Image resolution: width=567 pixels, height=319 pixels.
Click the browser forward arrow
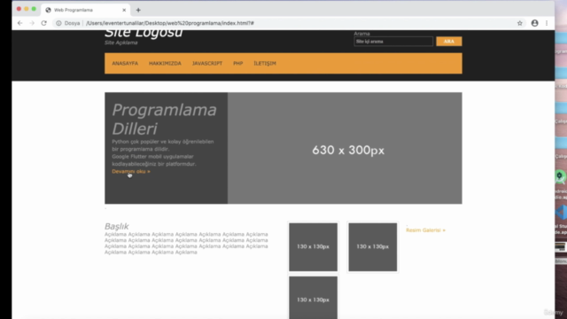pos(32,23)
